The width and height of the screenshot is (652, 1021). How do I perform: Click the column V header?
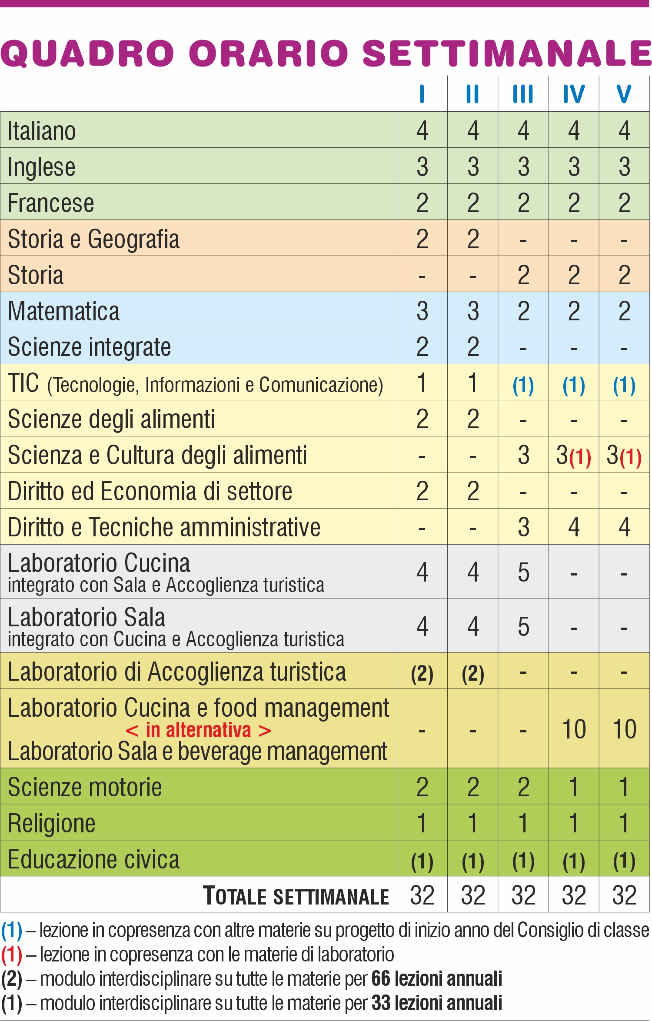point(624,94)
